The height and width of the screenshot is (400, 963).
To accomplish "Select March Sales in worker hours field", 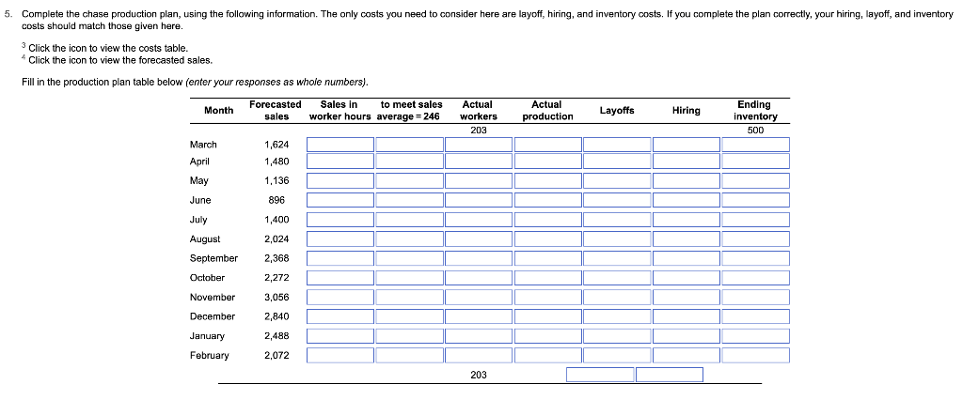I will (x=340, y=145).
